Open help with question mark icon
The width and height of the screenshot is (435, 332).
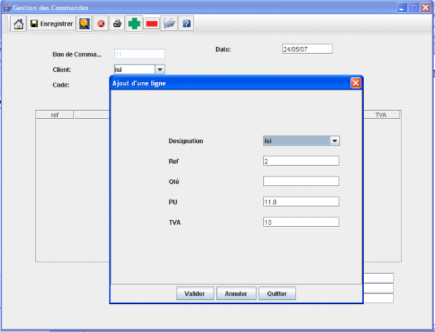pyautogui.click(x=186, y=24)
